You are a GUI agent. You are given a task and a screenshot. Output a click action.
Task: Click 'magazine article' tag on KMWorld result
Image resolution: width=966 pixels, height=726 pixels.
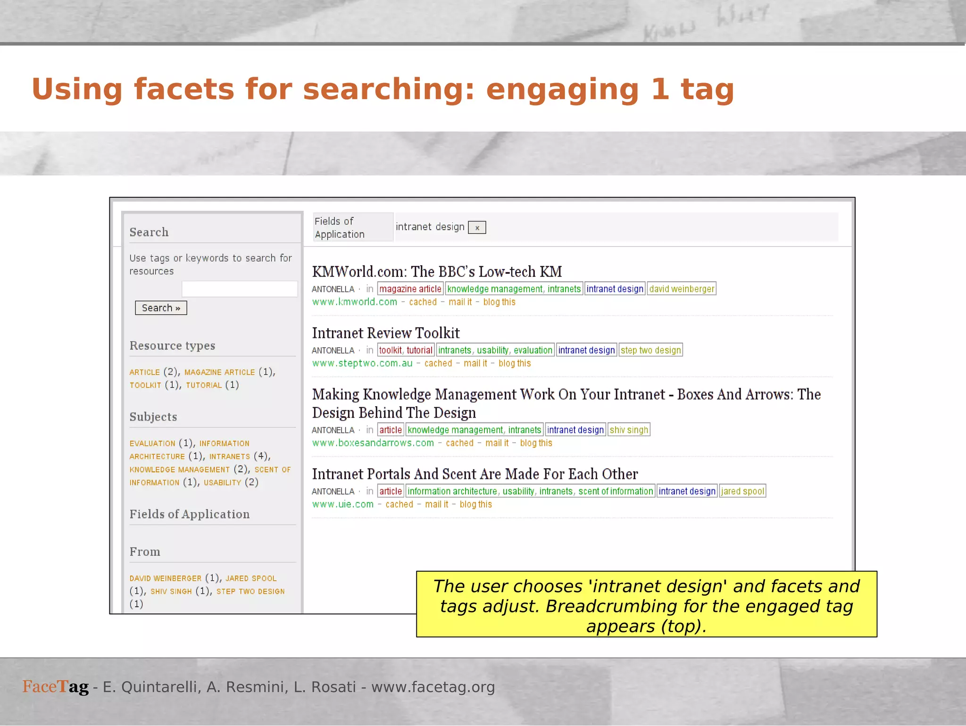tap(410, 289)
